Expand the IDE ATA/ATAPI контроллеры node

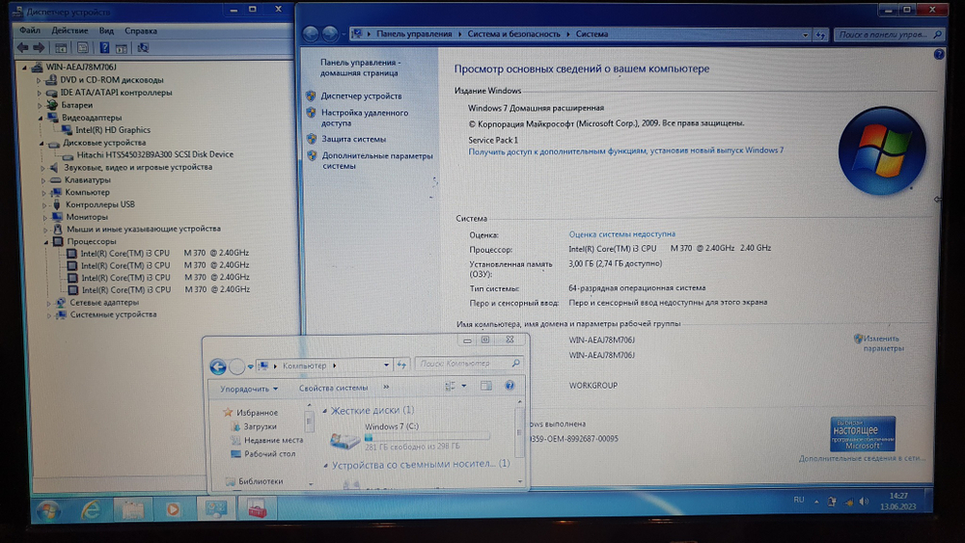[39, 93]
